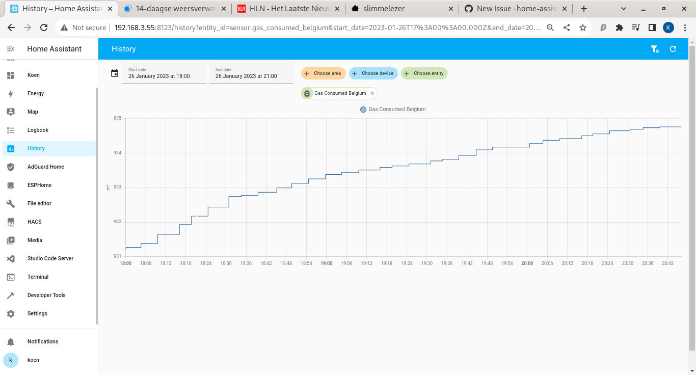Open the Choose entity dropdown
Image resolution: width=696 pixels, height=375 pixels.
tap(424, 73)
